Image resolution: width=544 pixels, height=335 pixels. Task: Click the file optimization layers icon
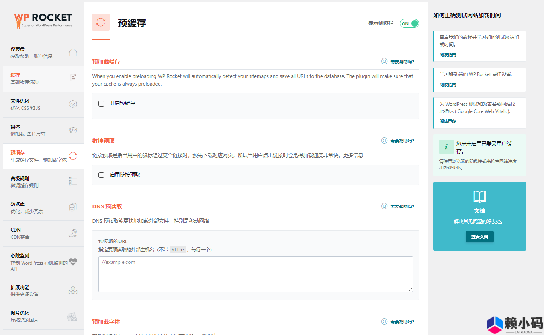(73, 104)
